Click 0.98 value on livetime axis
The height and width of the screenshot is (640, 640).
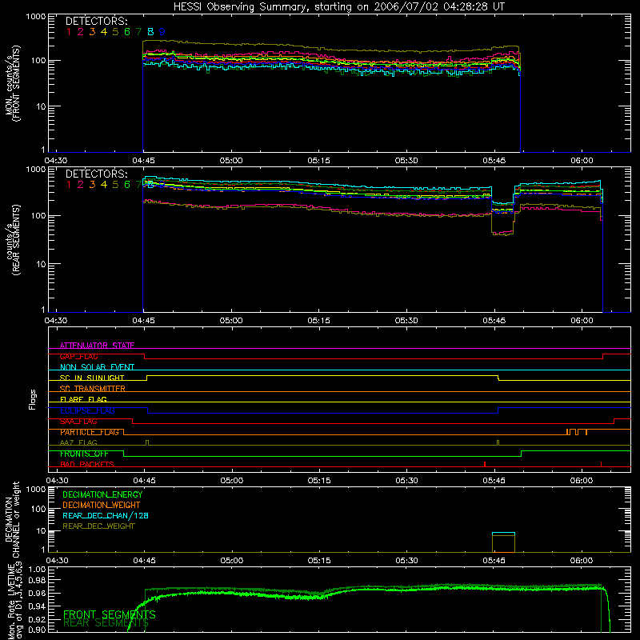[37, 581]
